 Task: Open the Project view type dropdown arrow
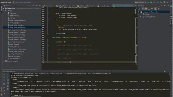(x=28, y=6)
